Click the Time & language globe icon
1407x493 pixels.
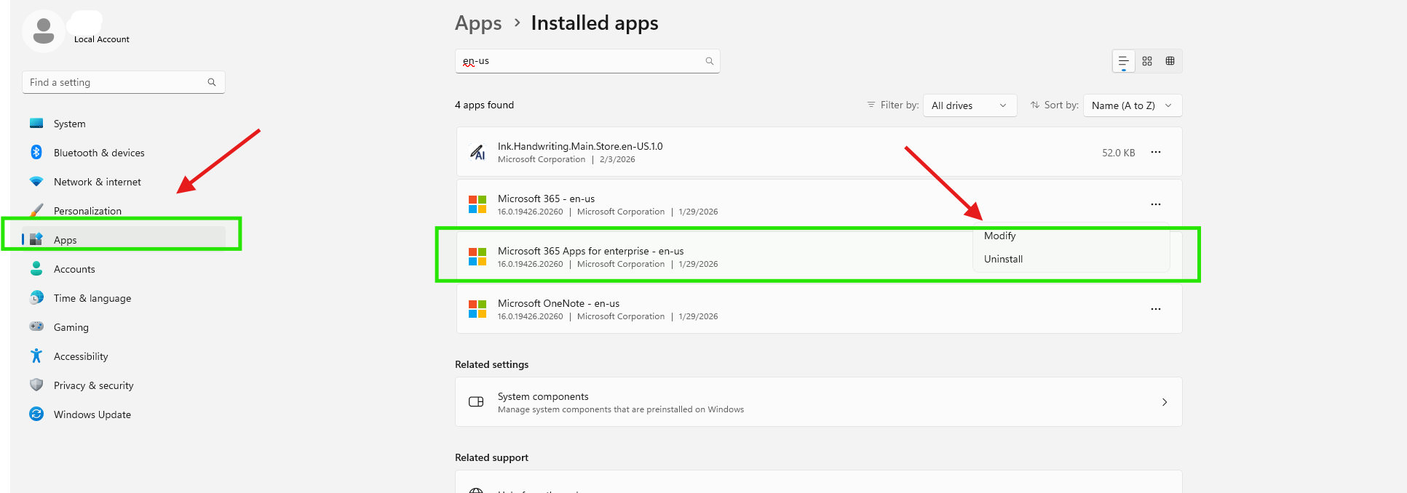36,297
